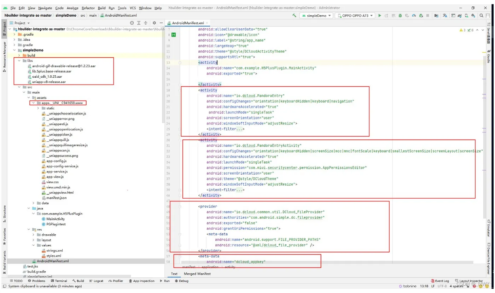This screenshot has height=293, width=495.
Task: Toggle tool window bars icon in status bar
Action: click(x=4, y=286)
